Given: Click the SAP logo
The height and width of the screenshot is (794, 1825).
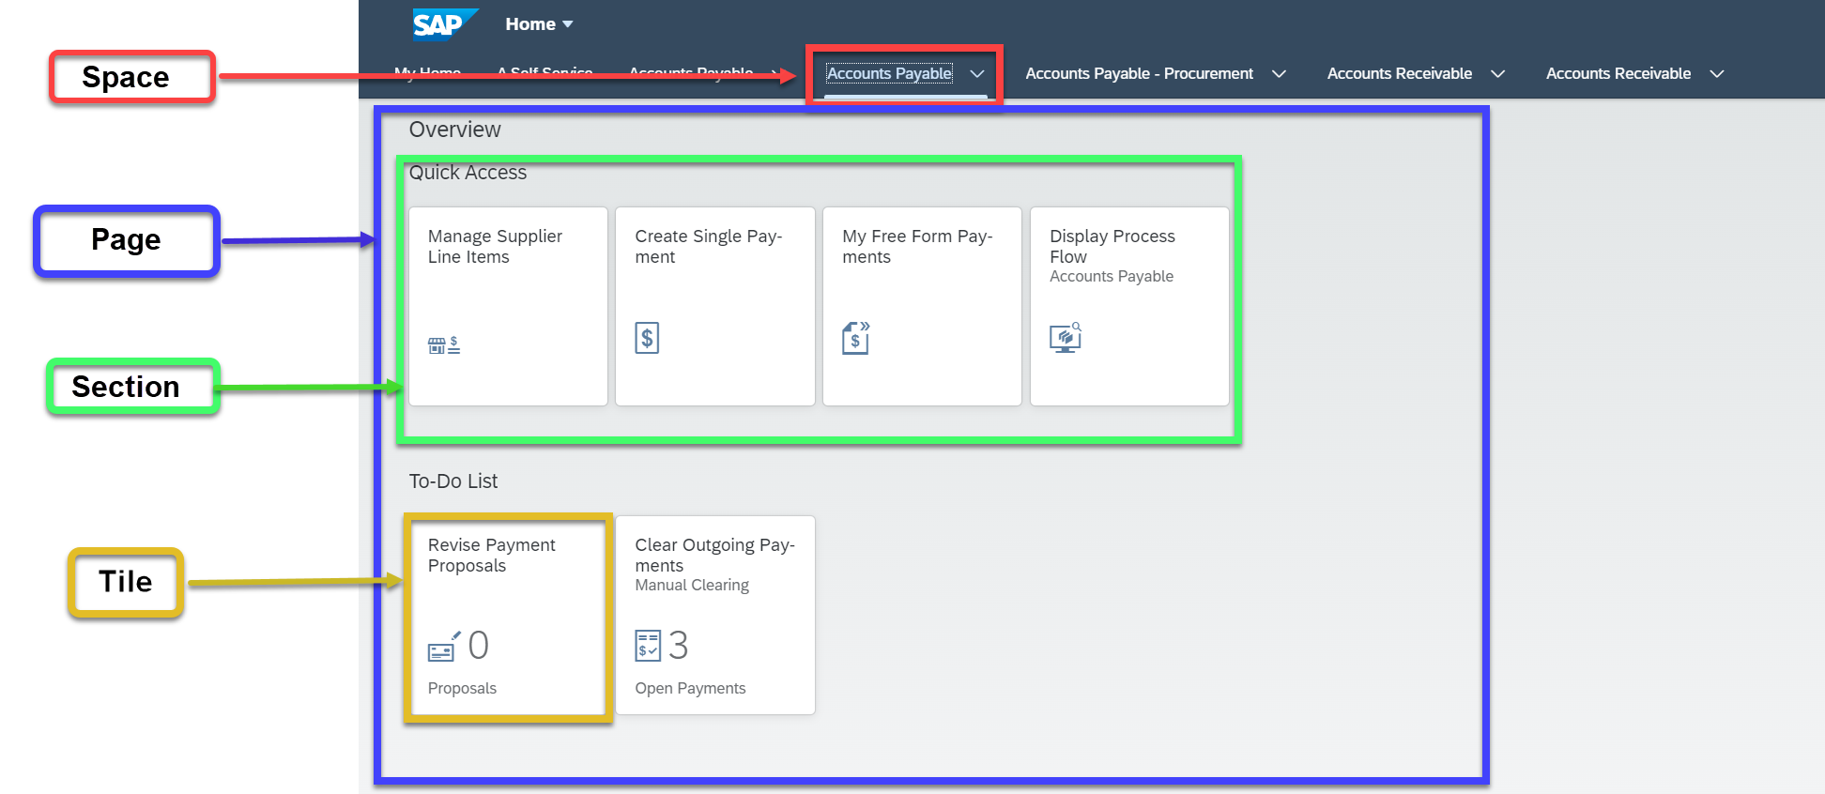Looking at the screenshot, I should 443,24.
